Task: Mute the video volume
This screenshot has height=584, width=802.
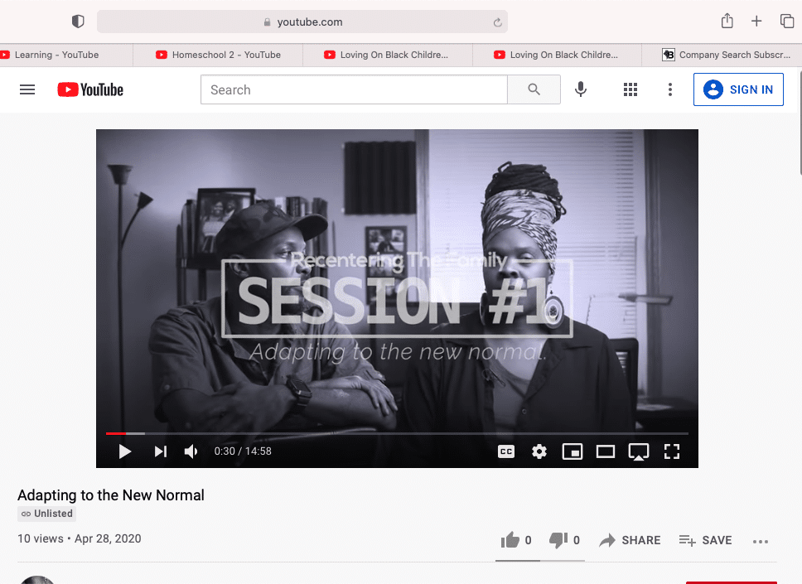Action: [191, 451]
